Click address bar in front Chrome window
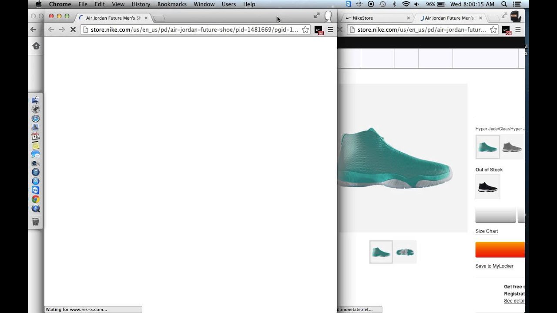557x313 pixels. point(195,30)
